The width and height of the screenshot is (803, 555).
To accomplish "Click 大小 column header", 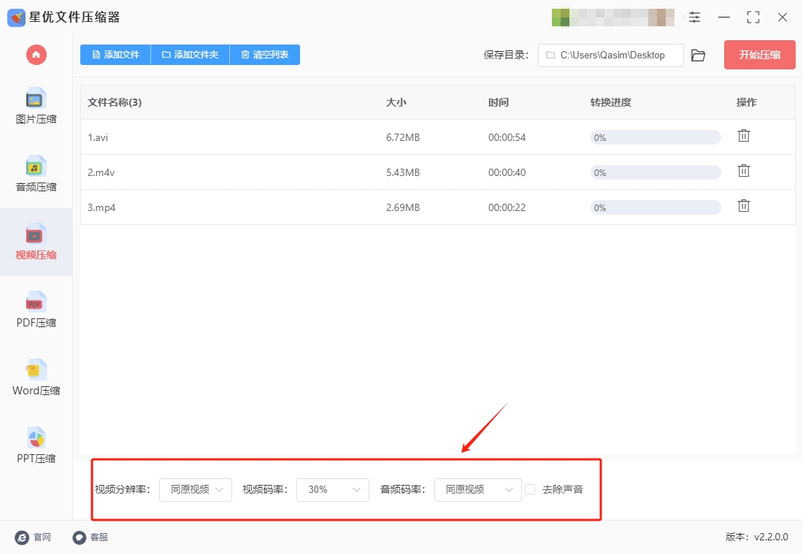I will (x=396, y=102).
